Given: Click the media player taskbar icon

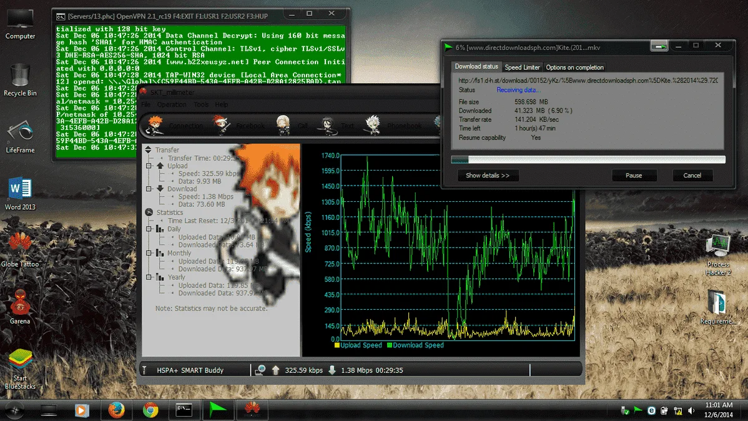Looking at the screenshot, I should [x=82, y=410].
